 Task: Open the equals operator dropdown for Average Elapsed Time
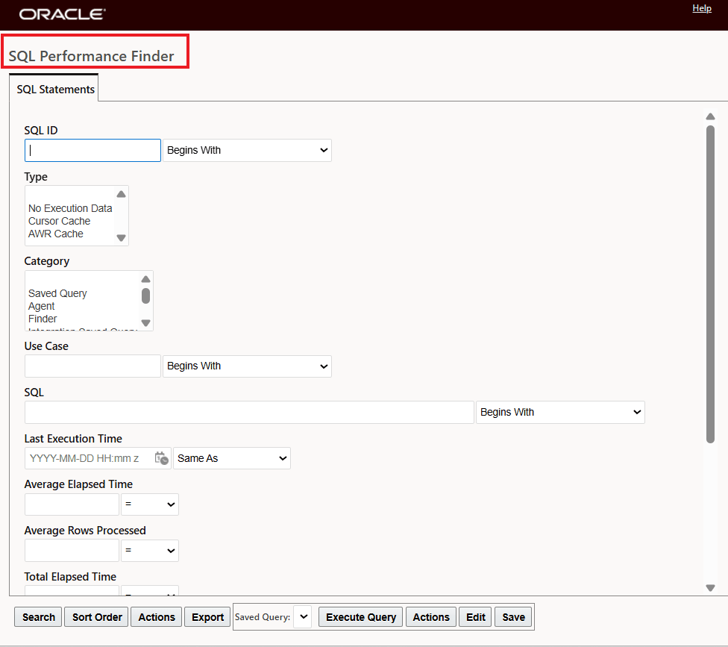149,504
